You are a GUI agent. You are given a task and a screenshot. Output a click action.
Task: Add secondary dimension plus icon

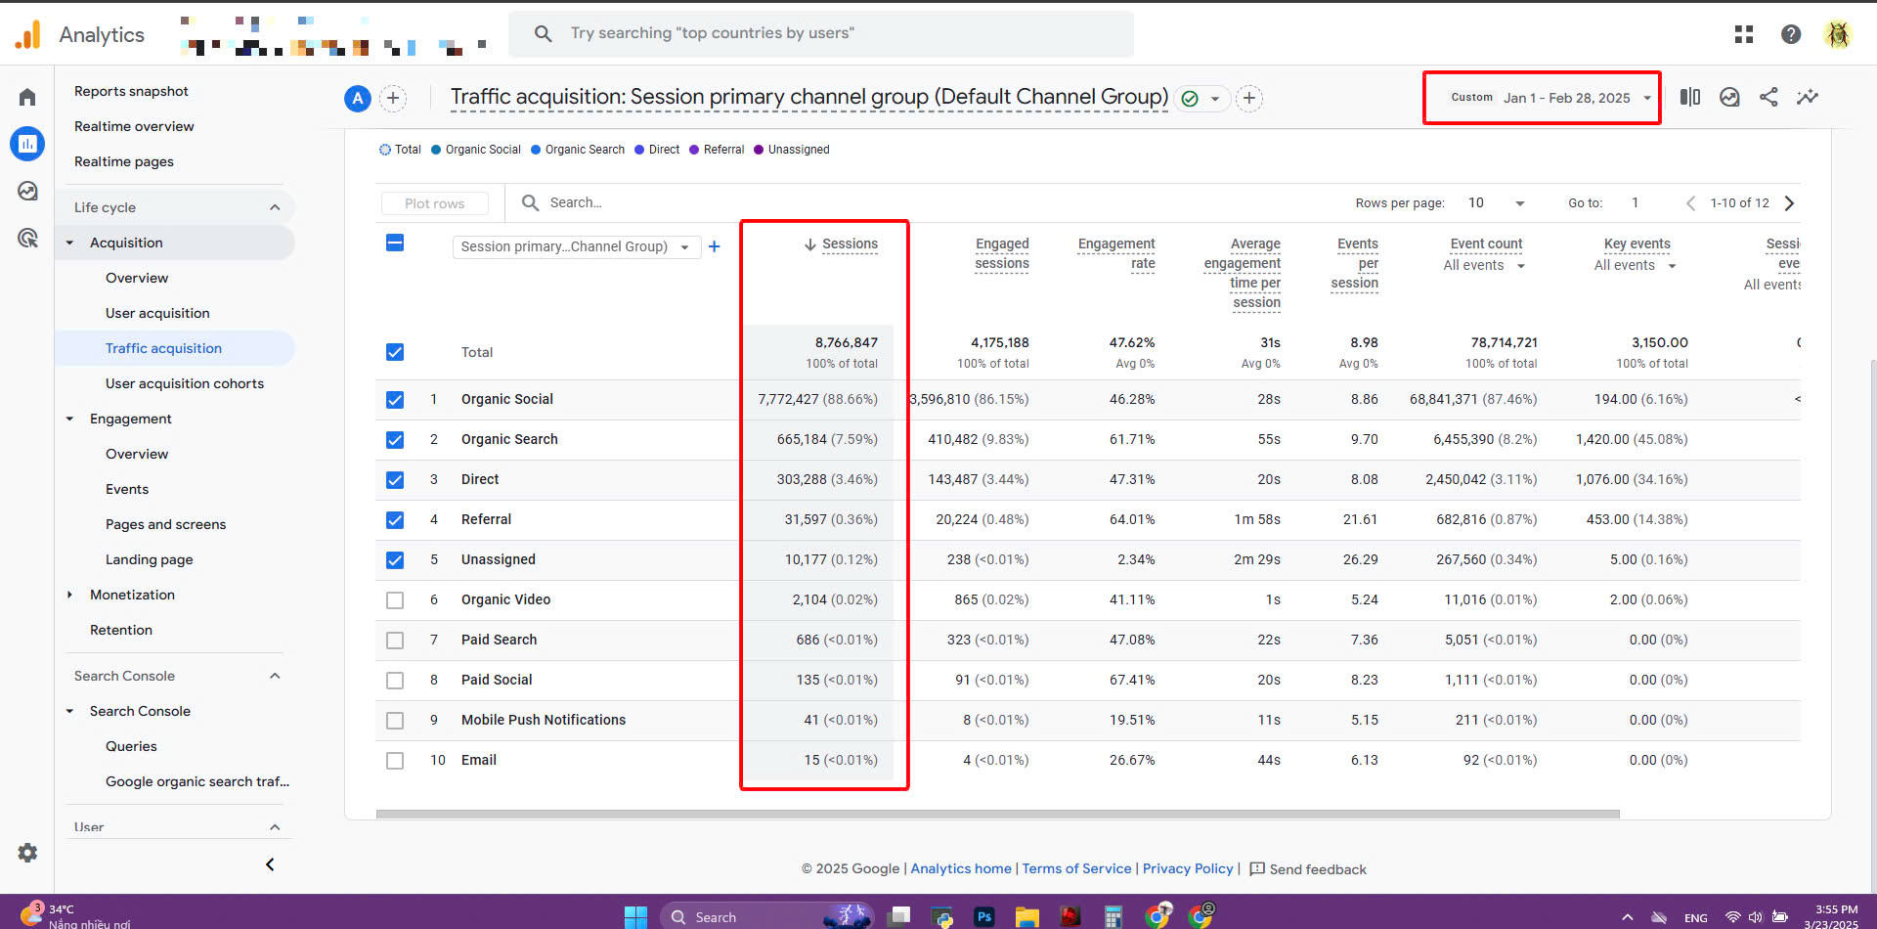(x=714, y=246)
